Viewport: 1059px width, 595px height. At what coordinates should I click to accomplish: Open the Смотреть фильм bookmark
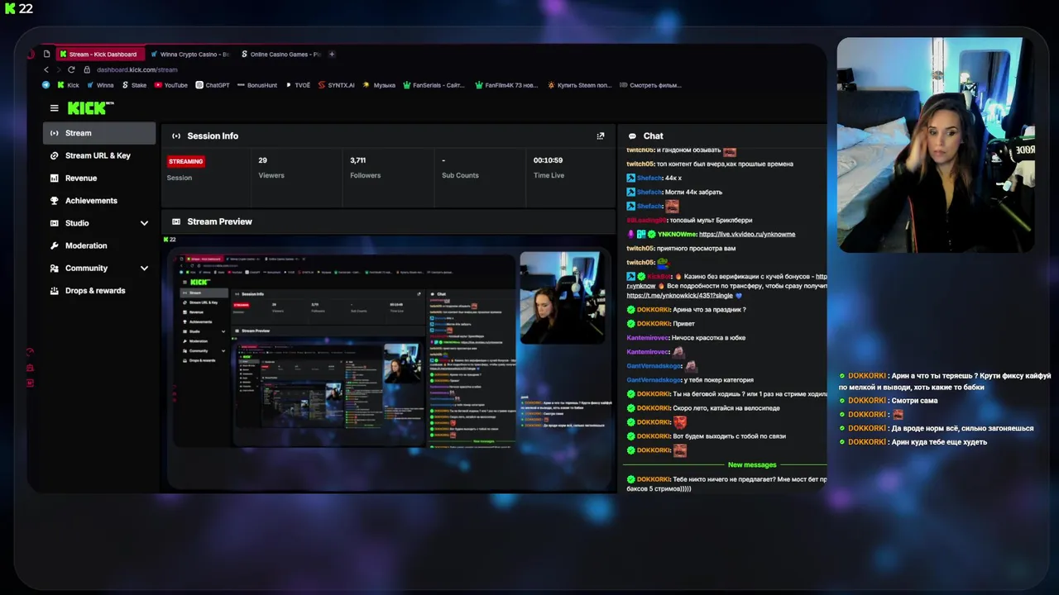650,85
